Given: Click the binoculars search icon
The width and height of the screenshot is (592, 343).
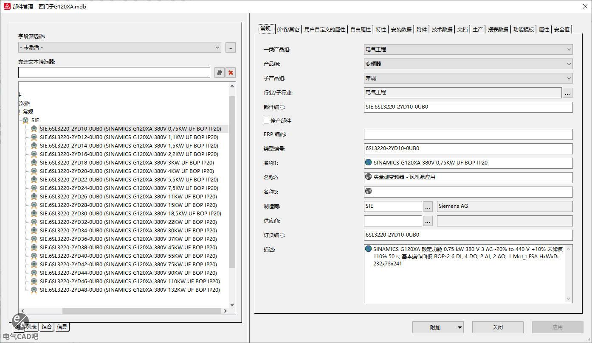Looking at the screenshot, I should click(220, 73).
